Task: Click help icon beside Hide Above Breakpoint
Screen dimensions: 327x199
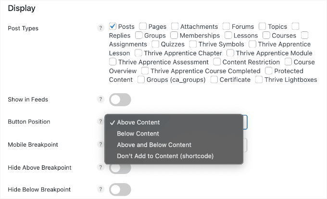Action: click(x=101, y=167)
